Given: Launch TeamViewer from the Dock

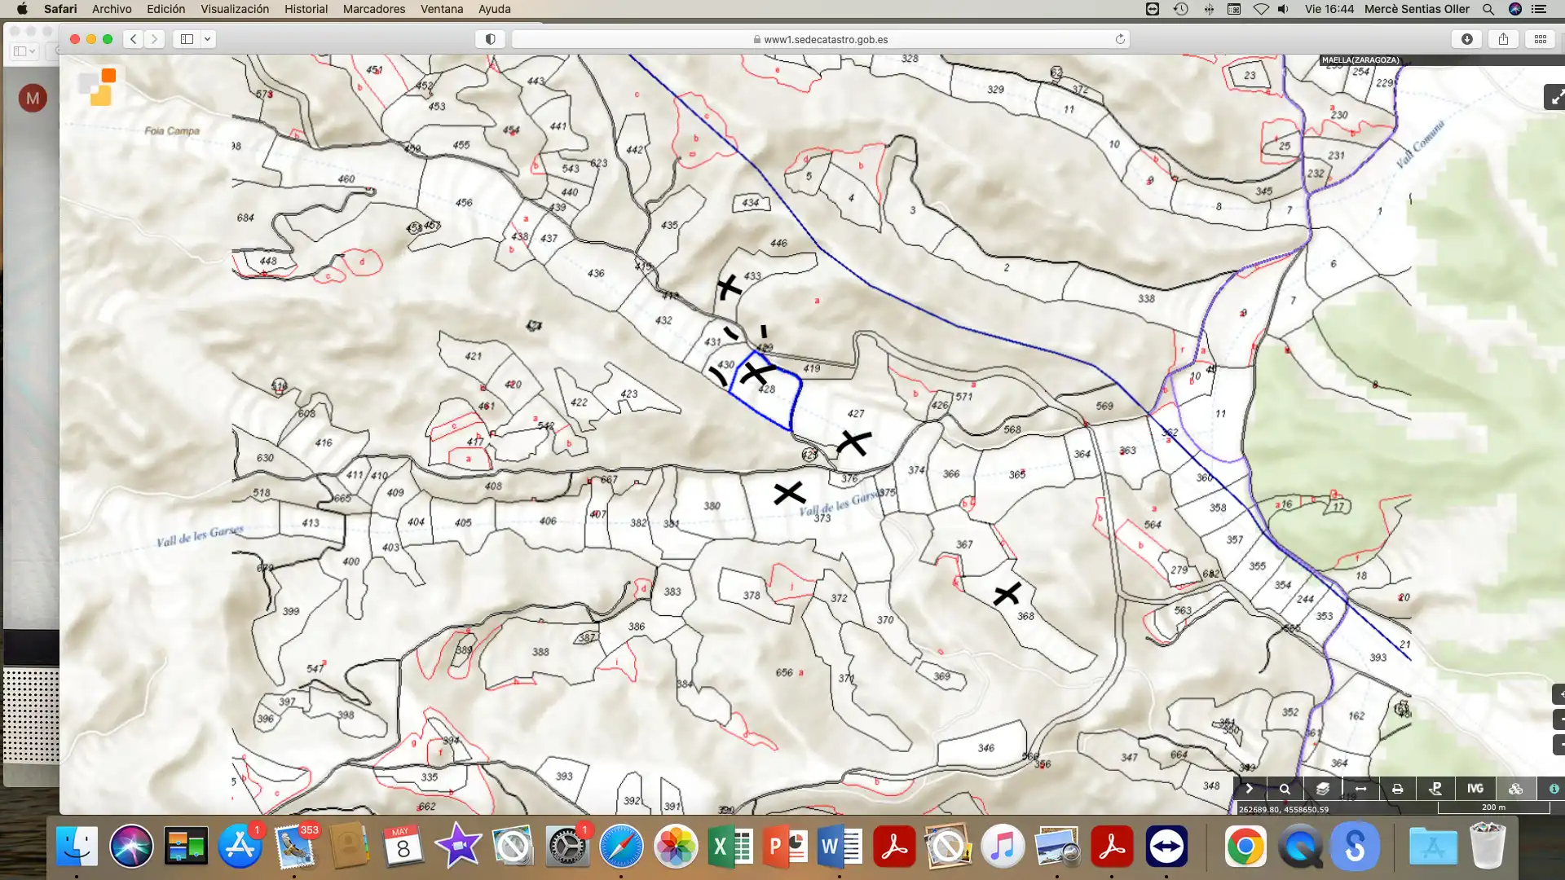Looking at the screenshot, I should pyautogui.click(x=1166, y=847).
